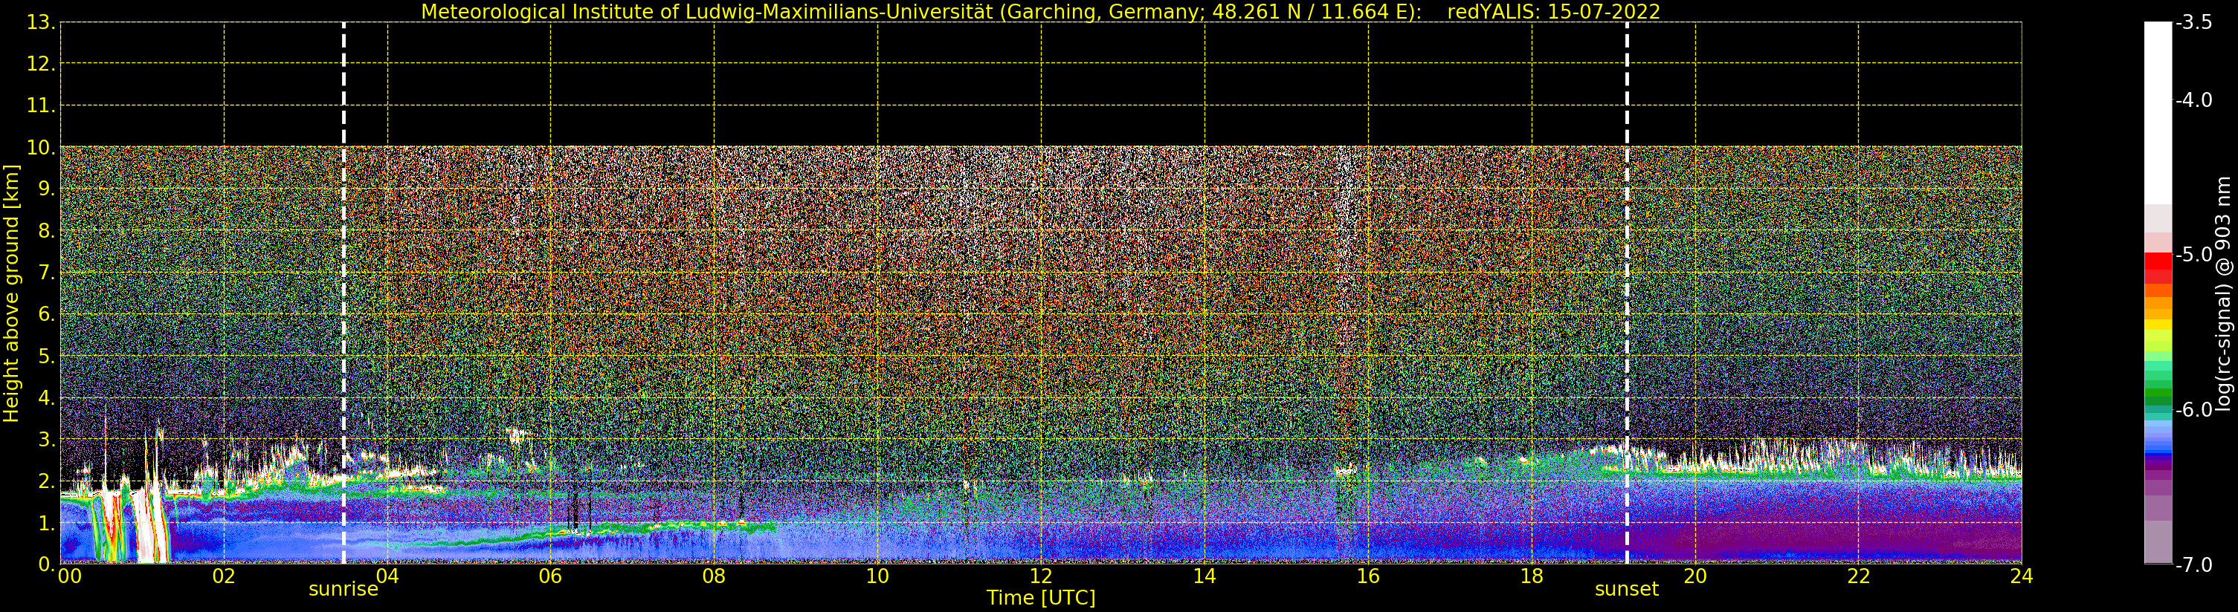Click the '-3.5' colorbar value
Screen dimensions: 2238x612
[2193, 22]
